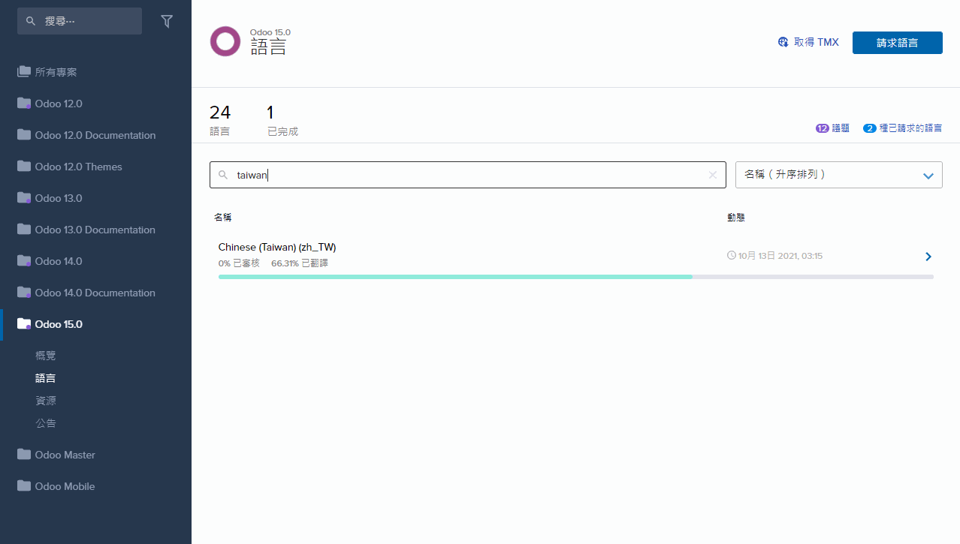Viewport: 960px width, 544px height.
Task: Click the clock icon beside the activity date
Action: [x=730, y=255]
